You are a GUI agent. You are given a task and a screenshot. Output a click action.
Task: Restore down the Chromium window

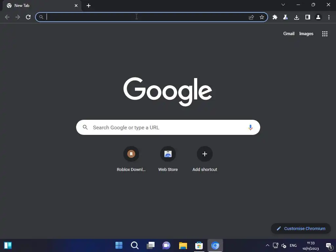click(313, 5)
